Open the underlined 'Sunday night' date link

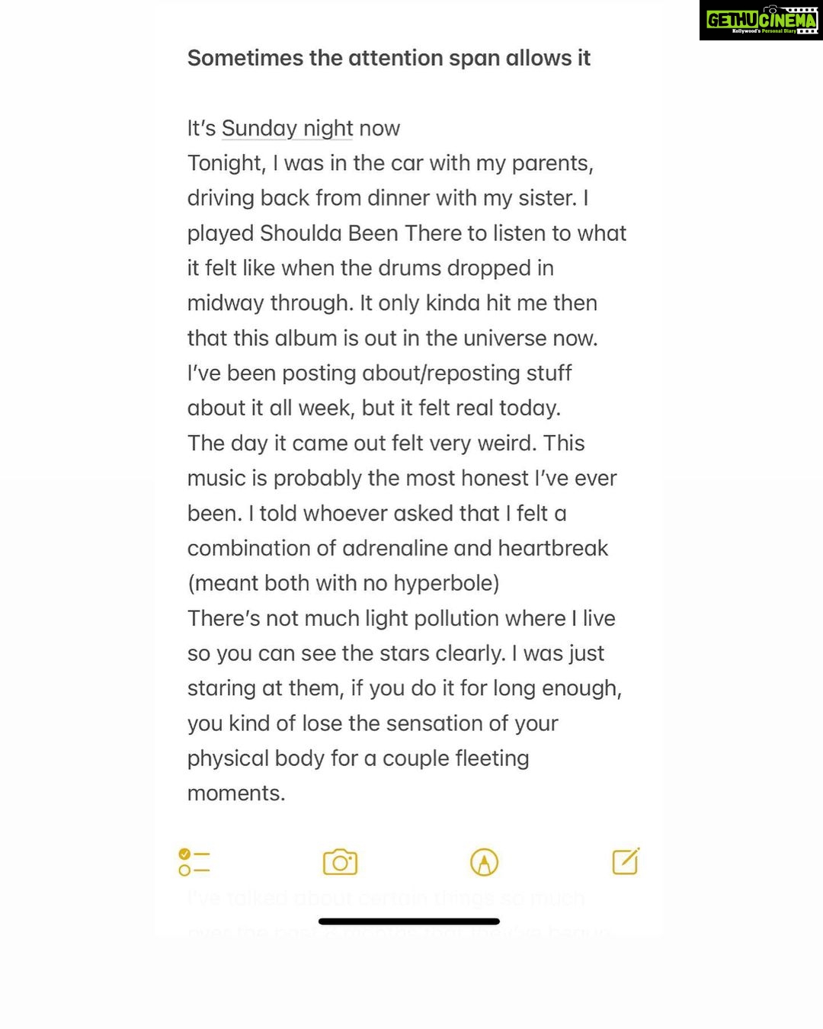click(287, 128)
